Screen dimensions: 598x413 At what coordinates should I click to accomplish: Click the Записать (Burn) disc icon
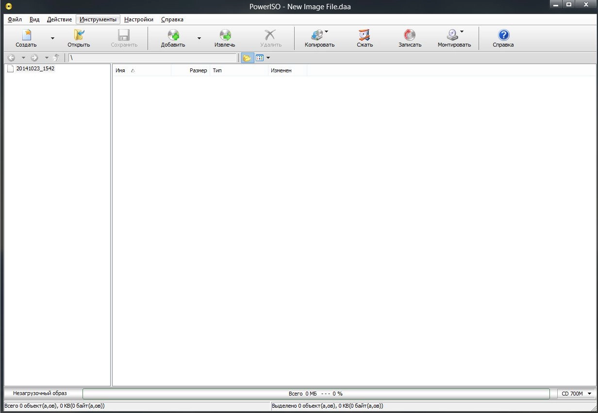point(410,35)
